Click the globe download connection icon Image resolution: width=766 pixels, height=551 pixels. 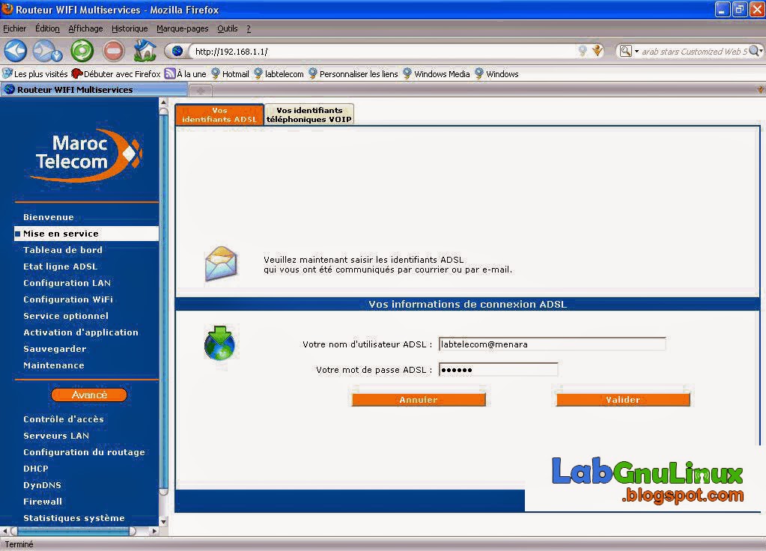point(219,343)
